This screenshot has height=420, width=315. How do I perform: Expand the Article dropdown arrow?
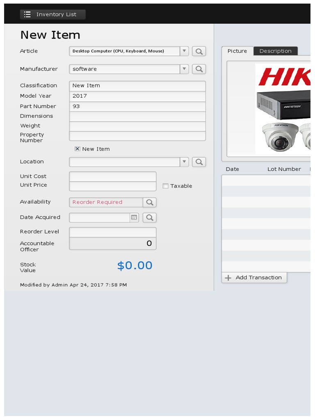pyautogui.click(x=184, y=51)
